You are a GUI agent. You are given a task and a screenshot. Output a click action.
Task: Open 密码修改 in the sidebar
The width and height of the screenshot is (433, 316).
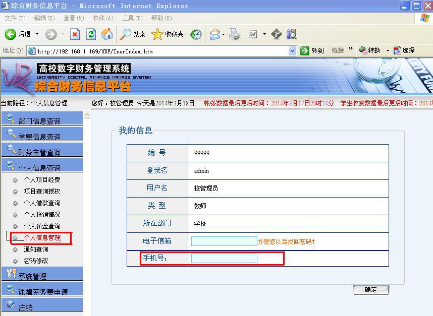point(36,261)
